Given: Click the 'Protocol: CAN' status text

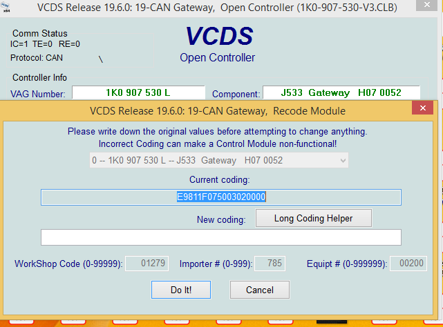Looking at the screenshot, I should [37, 58].
